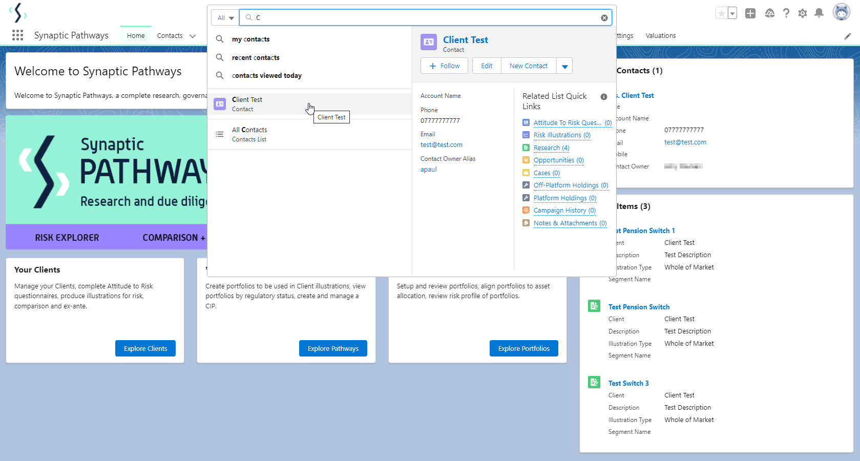Image resolution: width=860 pixels, height=461 pixels.
Task: Click the Explore Portfolios button
Action: [x=524, y=348]
